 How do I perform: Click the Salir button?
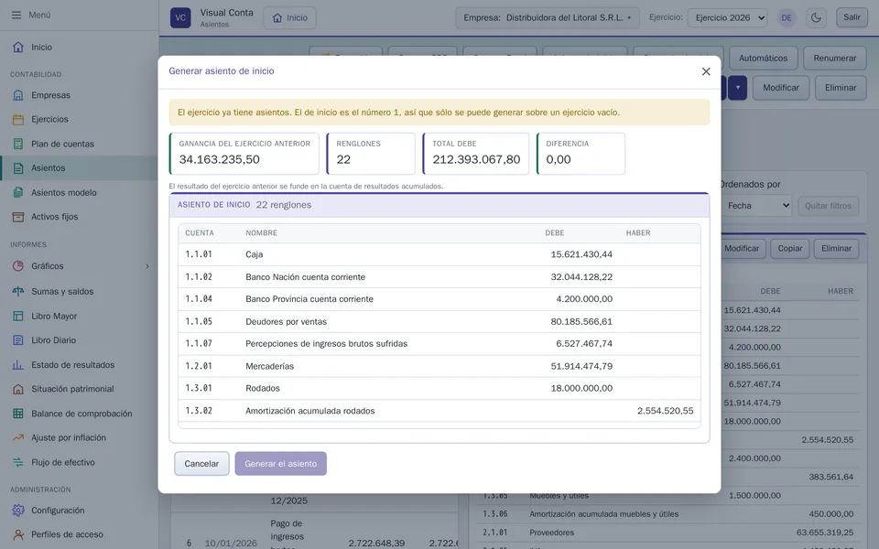pos(852,17)
